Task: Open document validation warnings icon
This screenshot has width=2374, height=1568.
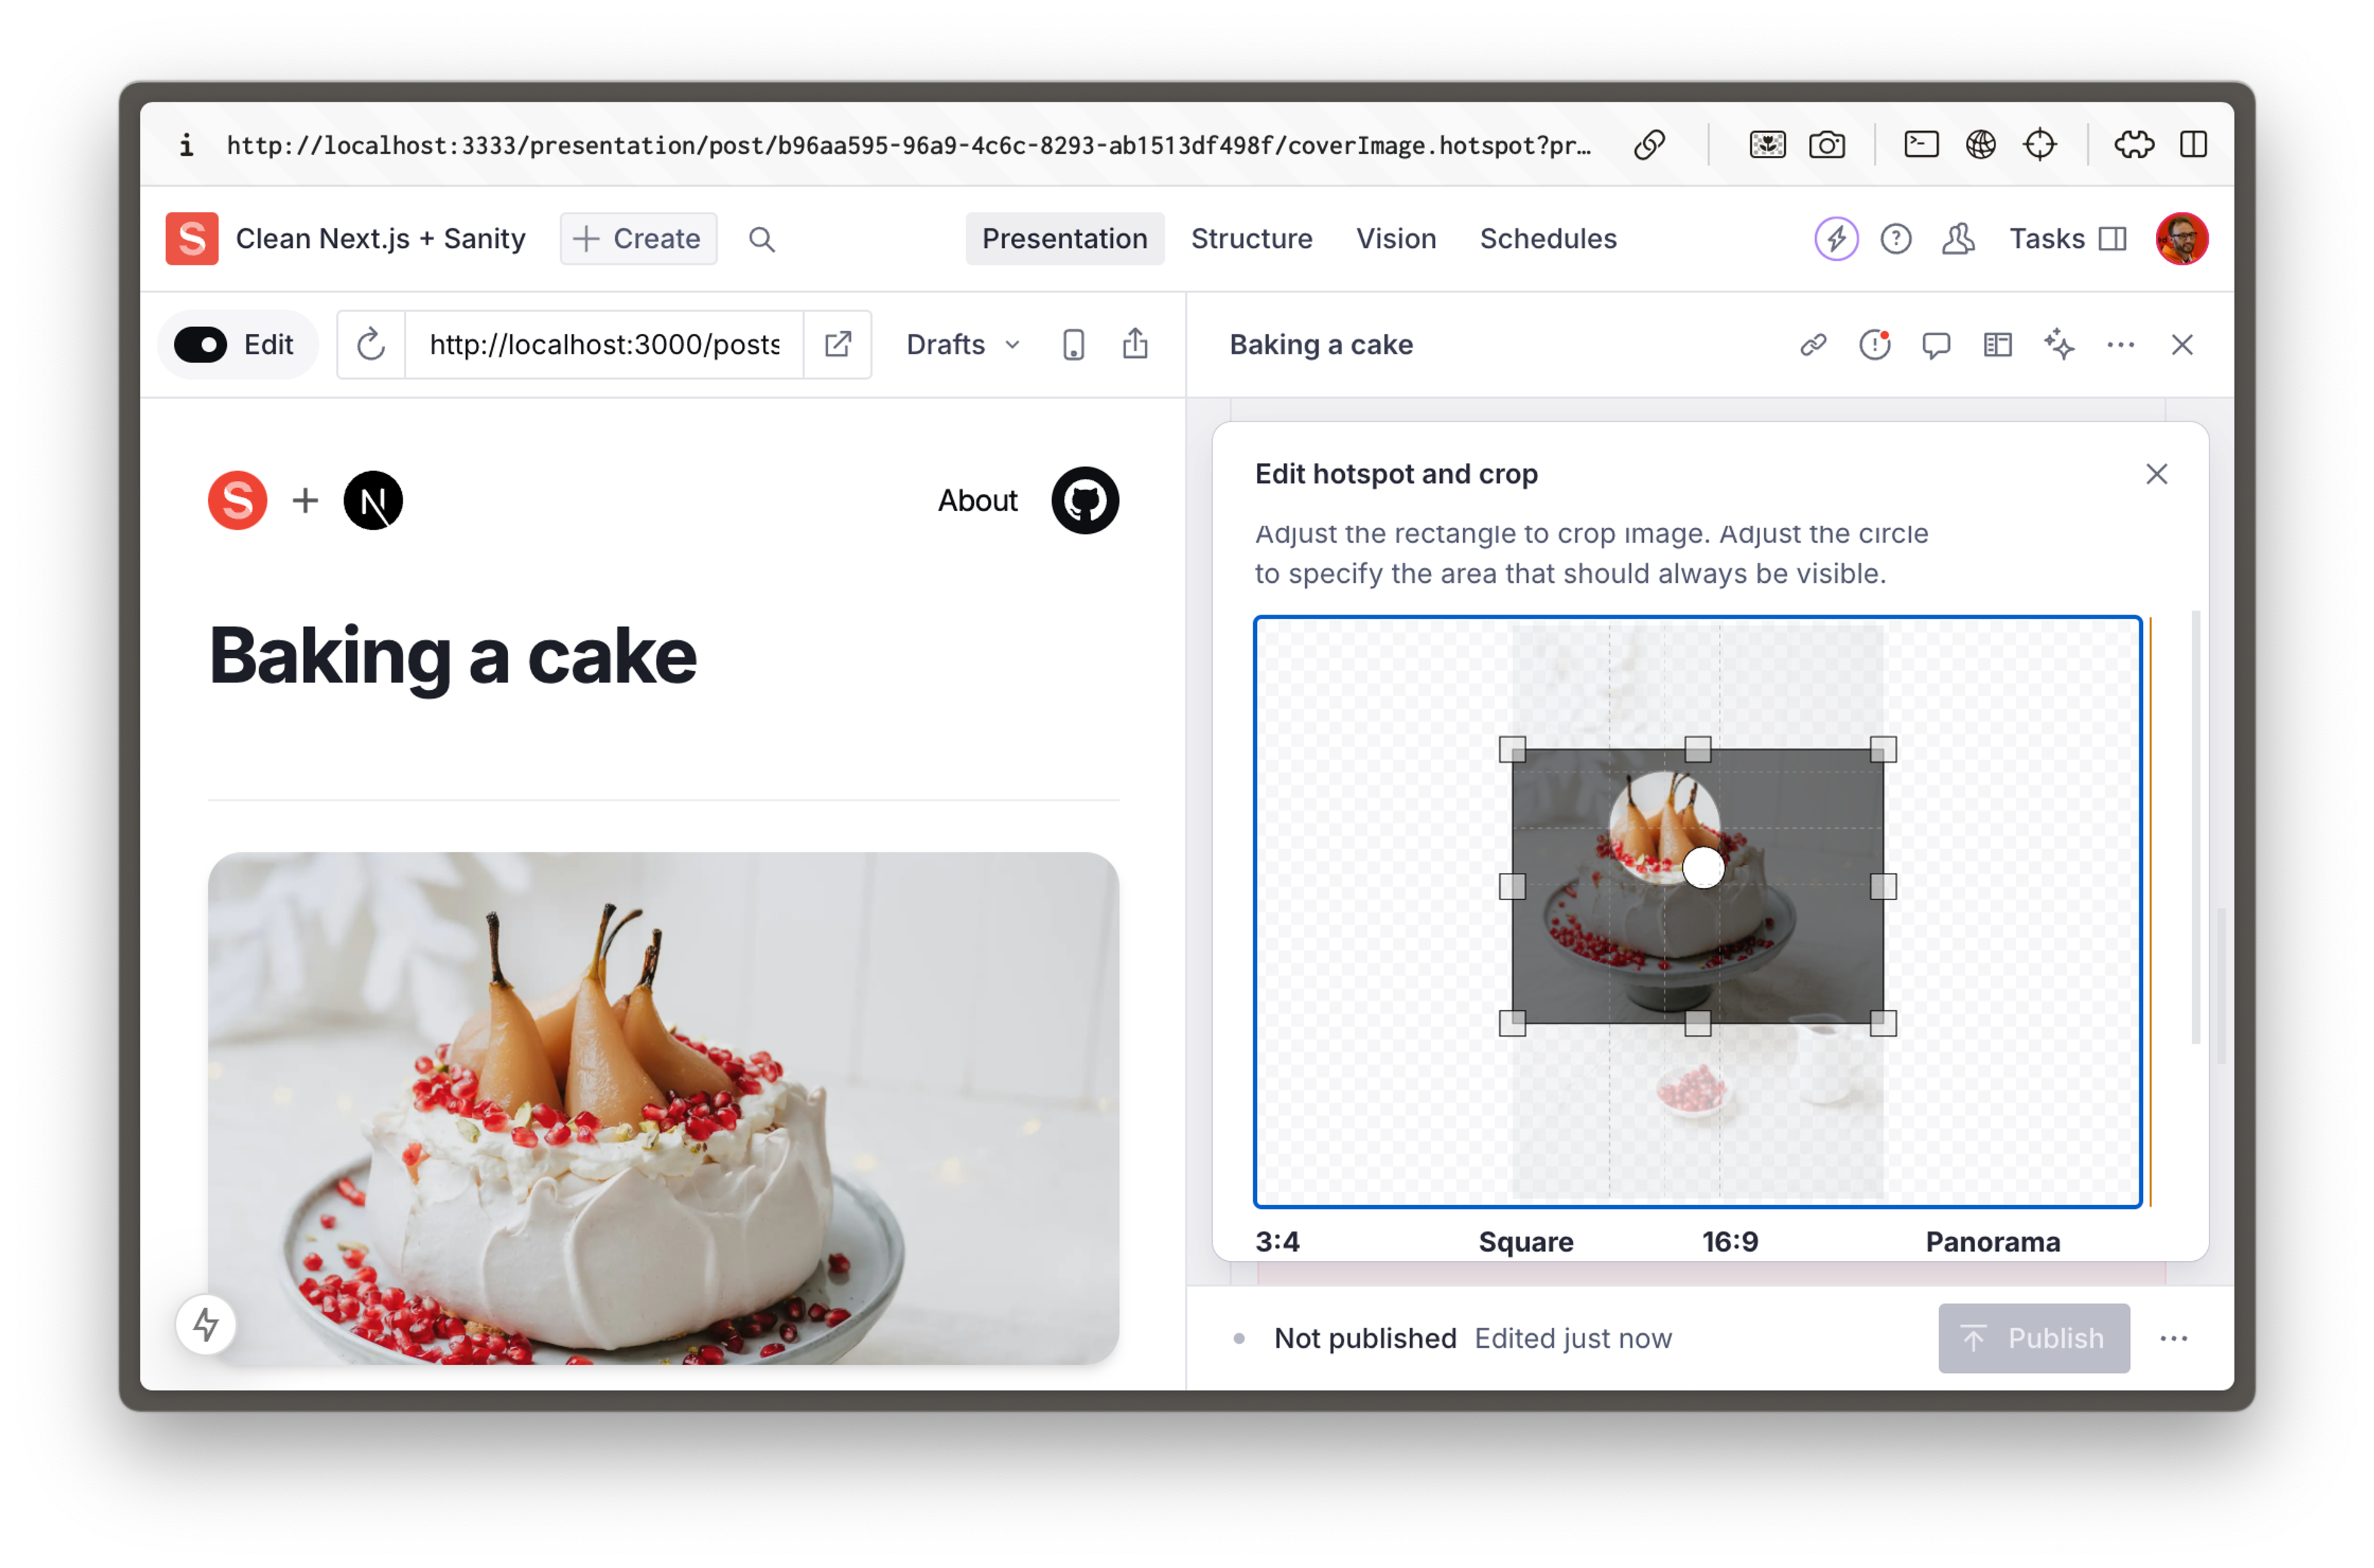Action: [x=1874, y=345]
